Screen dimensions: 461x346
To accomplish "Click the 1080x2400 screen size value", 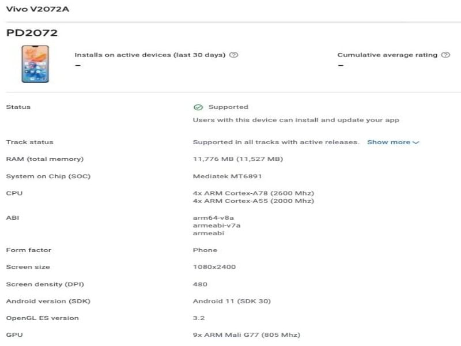I will coord(214,267).
